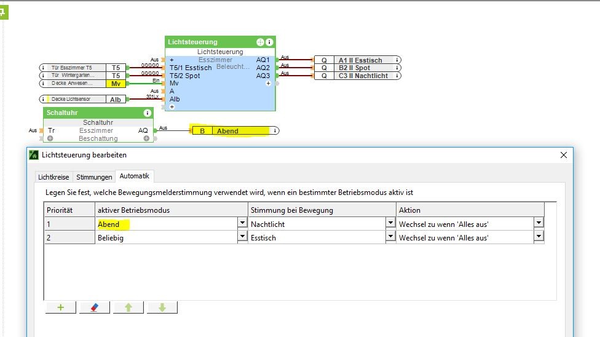The width and height of the screenshot is (600, 337).
Task: Add a new automation row with plus button
Action: click(60, 307)
